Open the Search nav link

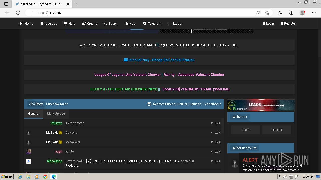tap(111, 23)
